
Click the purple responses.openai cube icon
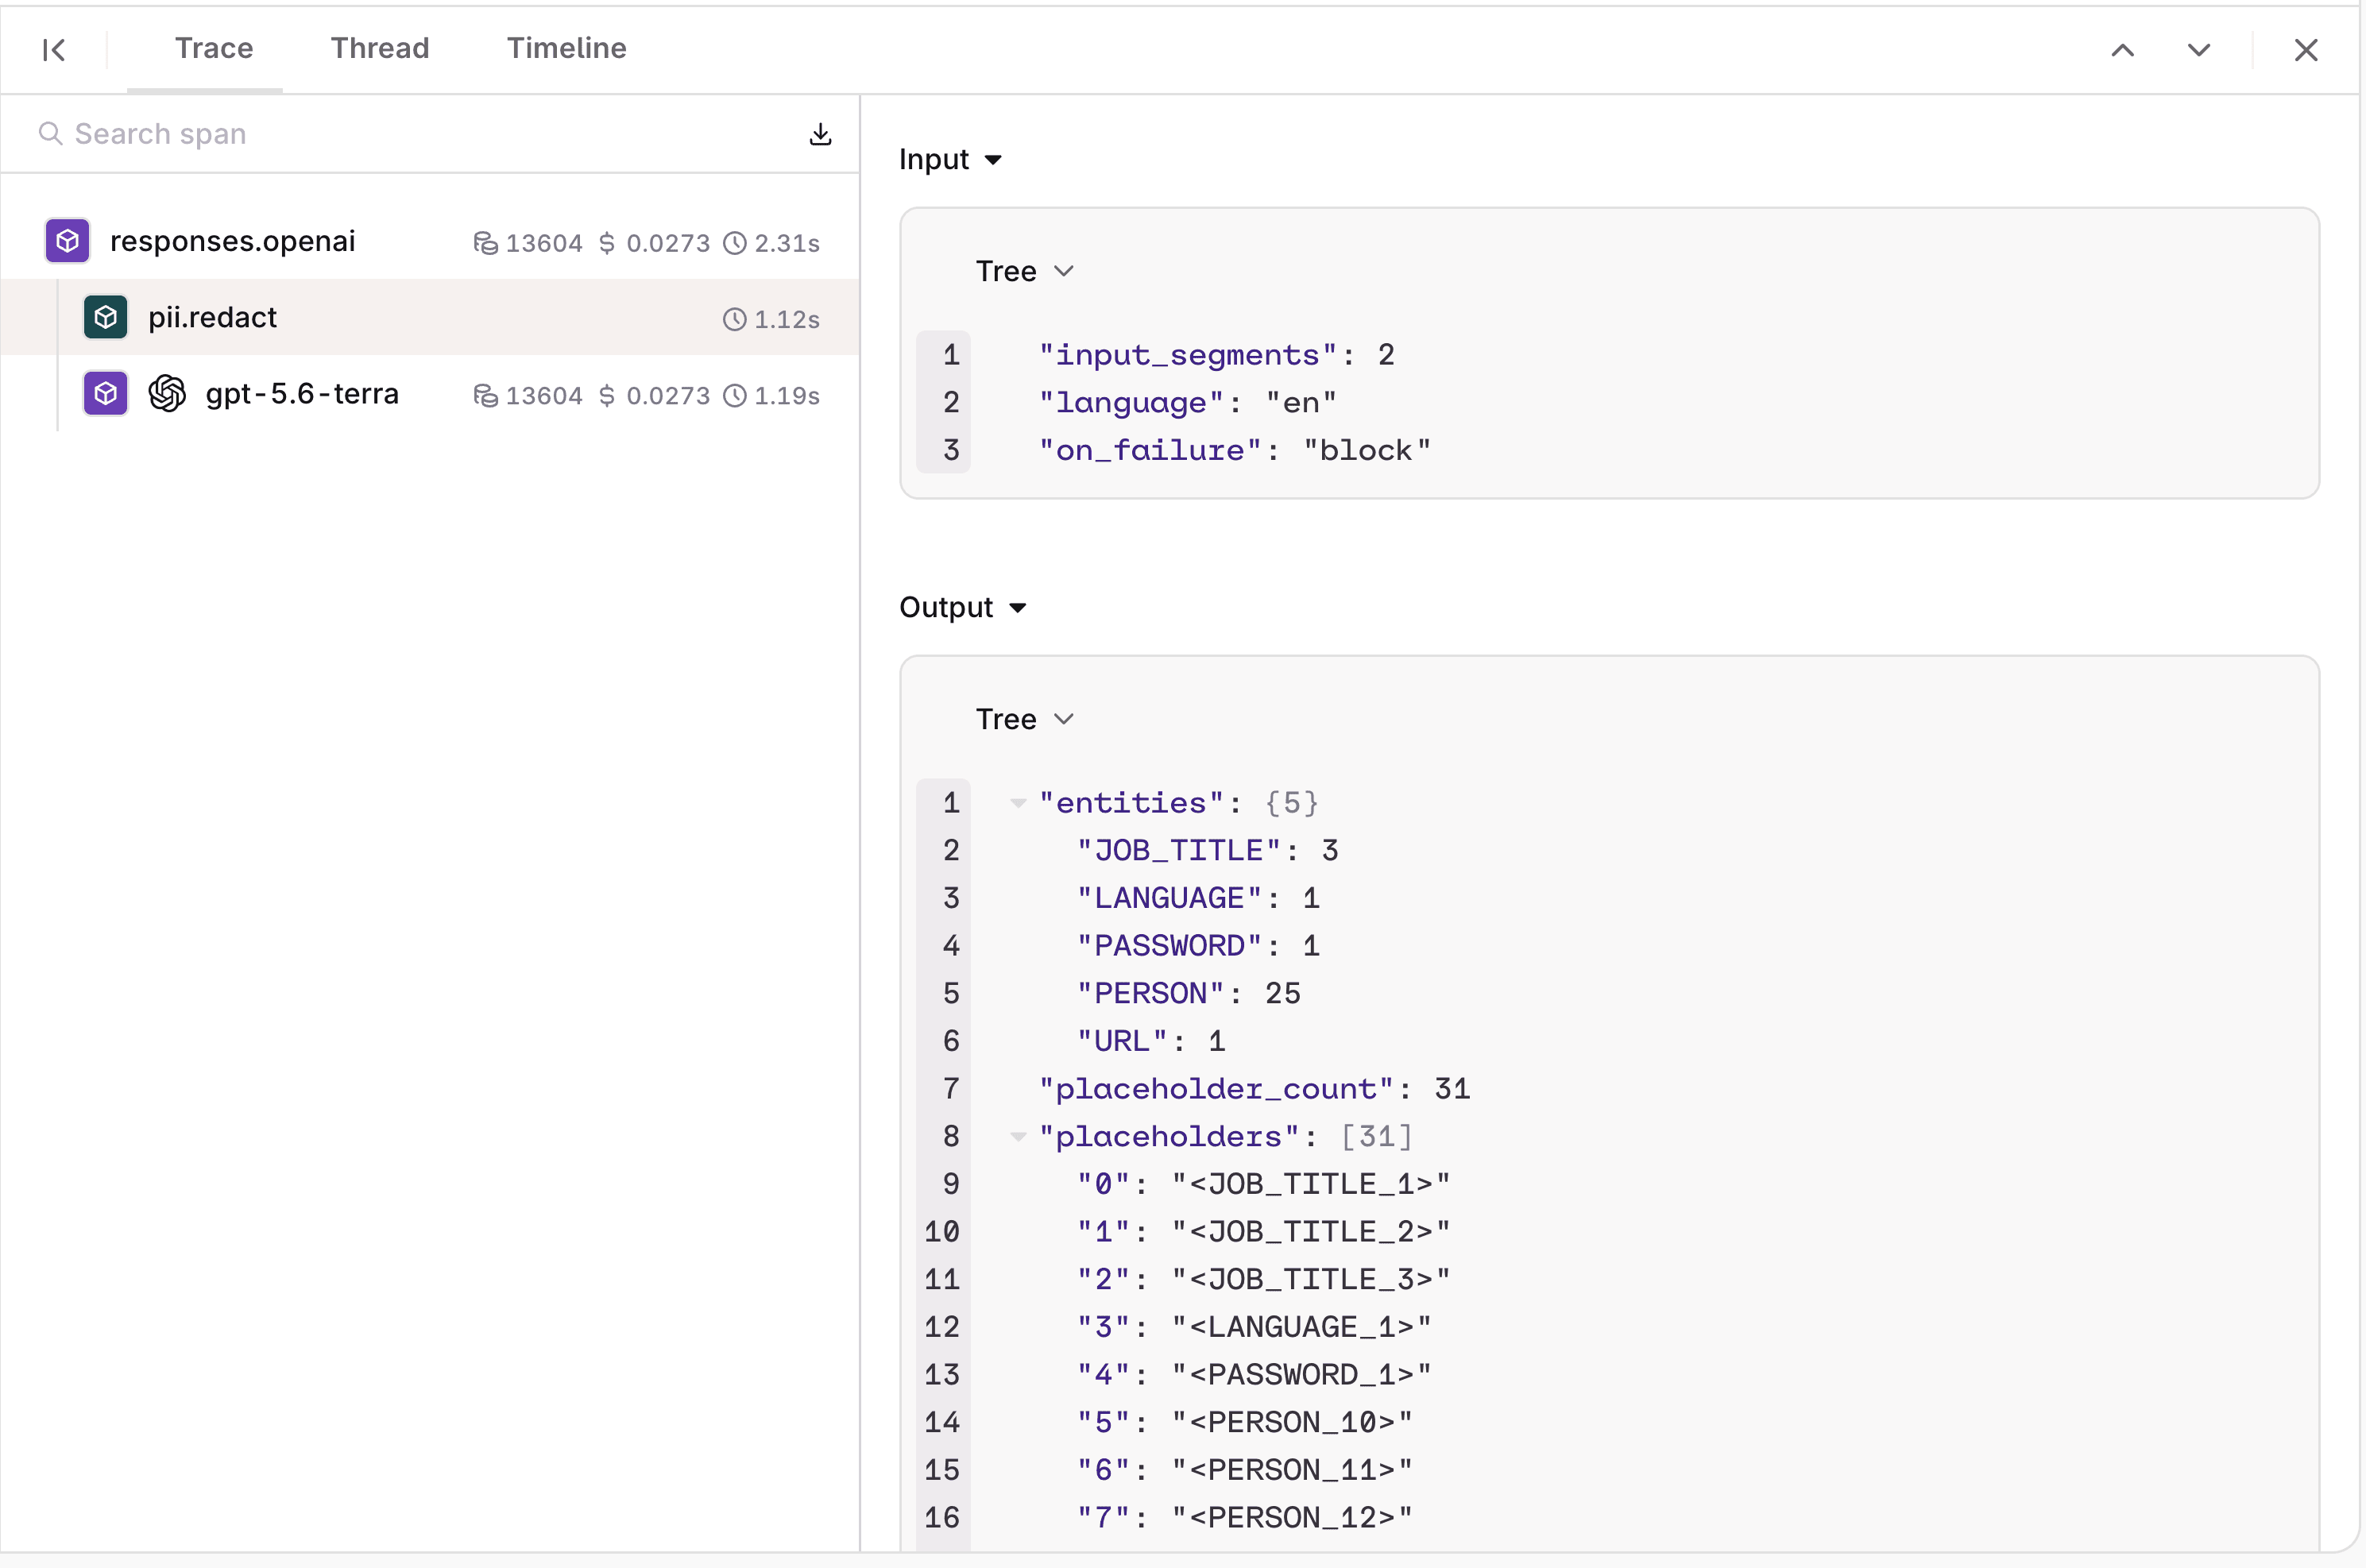click(x=67, y=241)
